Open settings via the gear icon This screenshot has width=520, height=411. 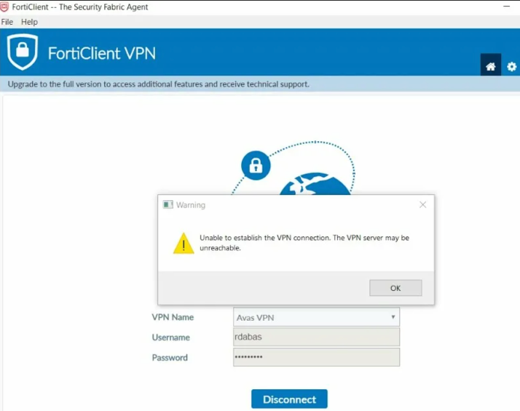[x=512, y=67]
